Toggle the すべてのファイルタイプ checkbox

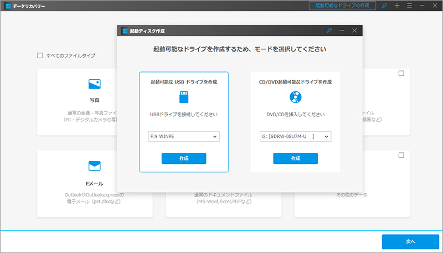[x=39, y=55]
